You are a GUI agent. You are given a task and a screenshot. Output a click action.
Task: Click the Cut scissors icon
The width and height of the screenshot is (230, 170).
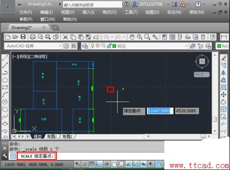[x=65, y=37]
